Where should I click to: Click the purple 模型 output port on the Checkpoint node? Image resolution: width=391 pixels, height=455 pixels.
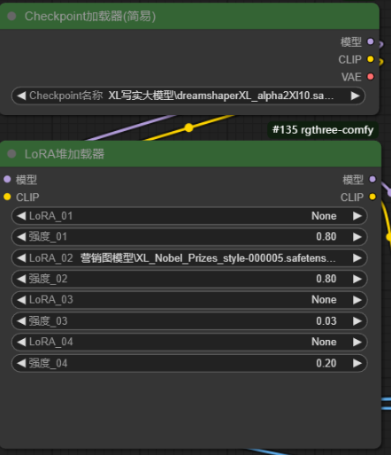[x=371, y=42]
